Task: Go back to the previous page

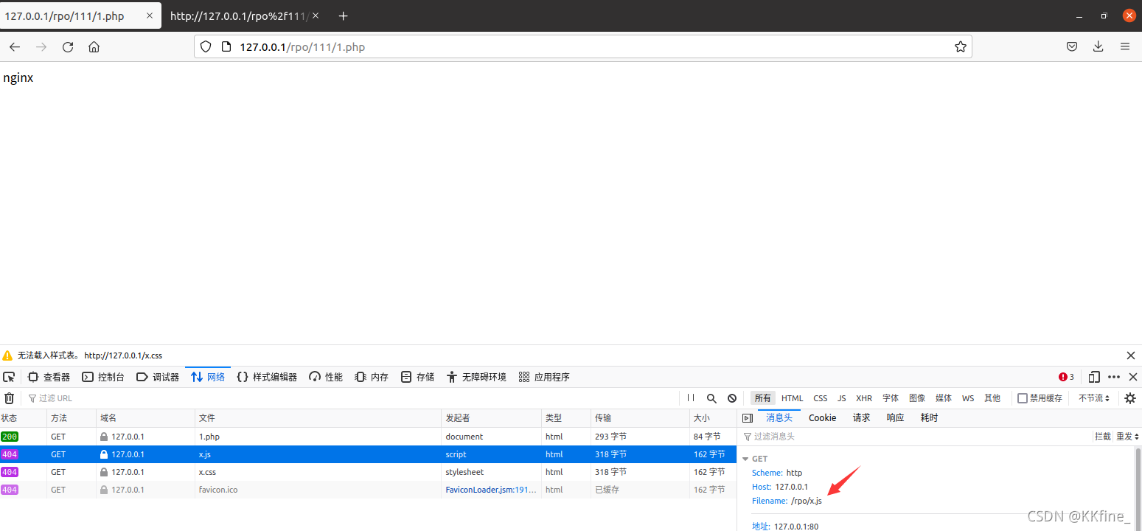Action: click(x=15, y=46)
